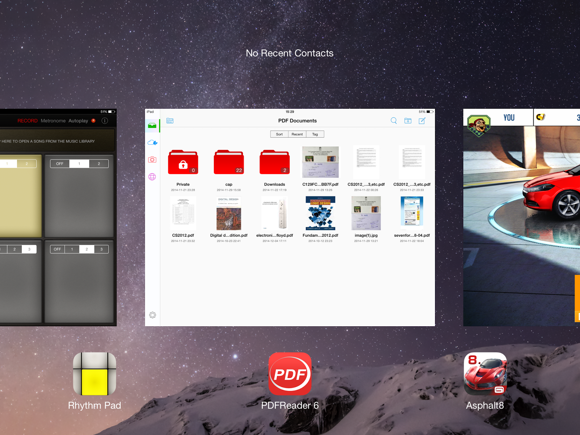This screenshot has width=580, height=435.
Task: Click the Metronome button
Action: click(53, 121)
